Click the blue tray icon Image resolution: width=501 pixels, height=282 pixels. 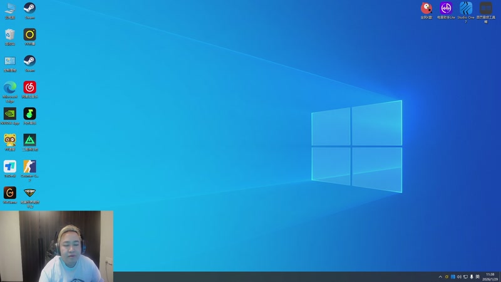click(x=453, y=277)
